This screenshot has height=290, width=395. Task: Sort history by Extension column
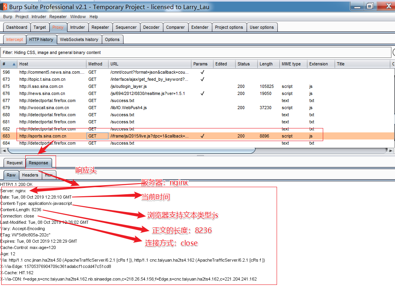(x=321, y=64)
